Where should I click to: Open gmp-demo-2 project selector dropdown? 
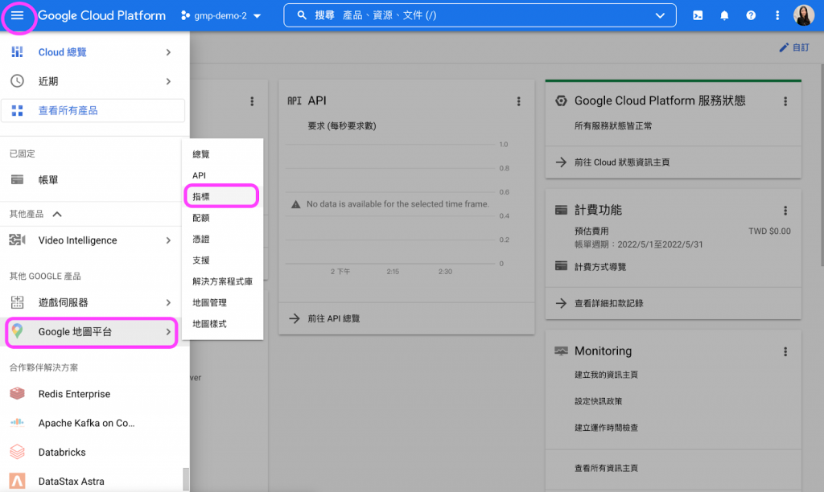pos(220,15)
